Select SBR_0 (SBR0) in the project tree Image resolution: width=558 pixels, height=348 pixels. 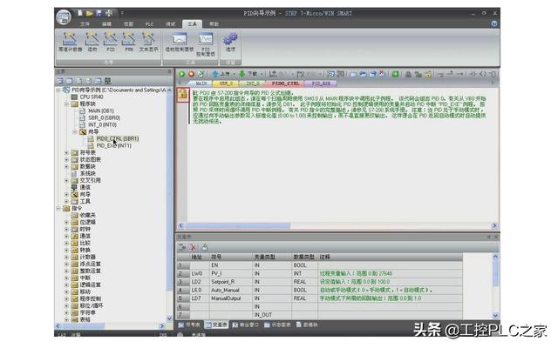[104, 118]
